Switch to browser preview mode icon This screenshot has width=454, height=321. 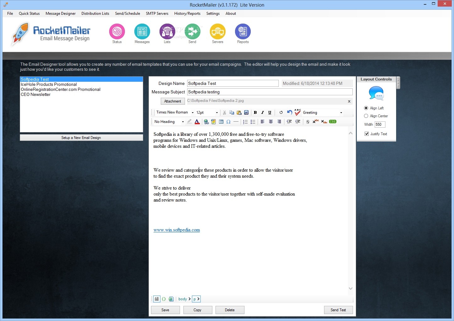(171, 299)
